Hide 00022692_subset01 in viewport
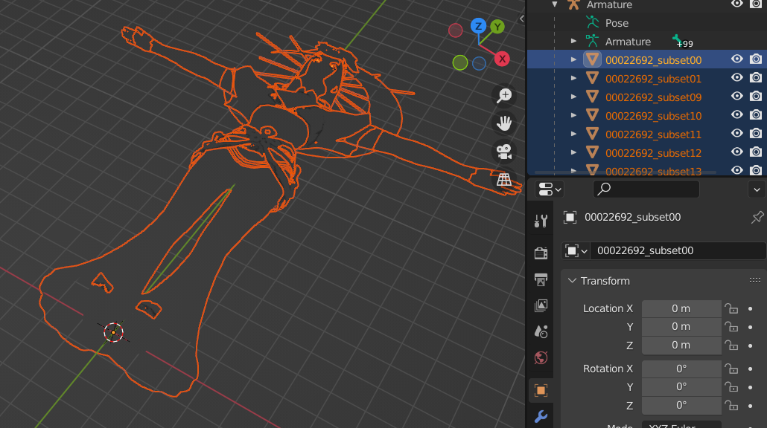Viewport: 767px width, 428px height. [736, 77]
